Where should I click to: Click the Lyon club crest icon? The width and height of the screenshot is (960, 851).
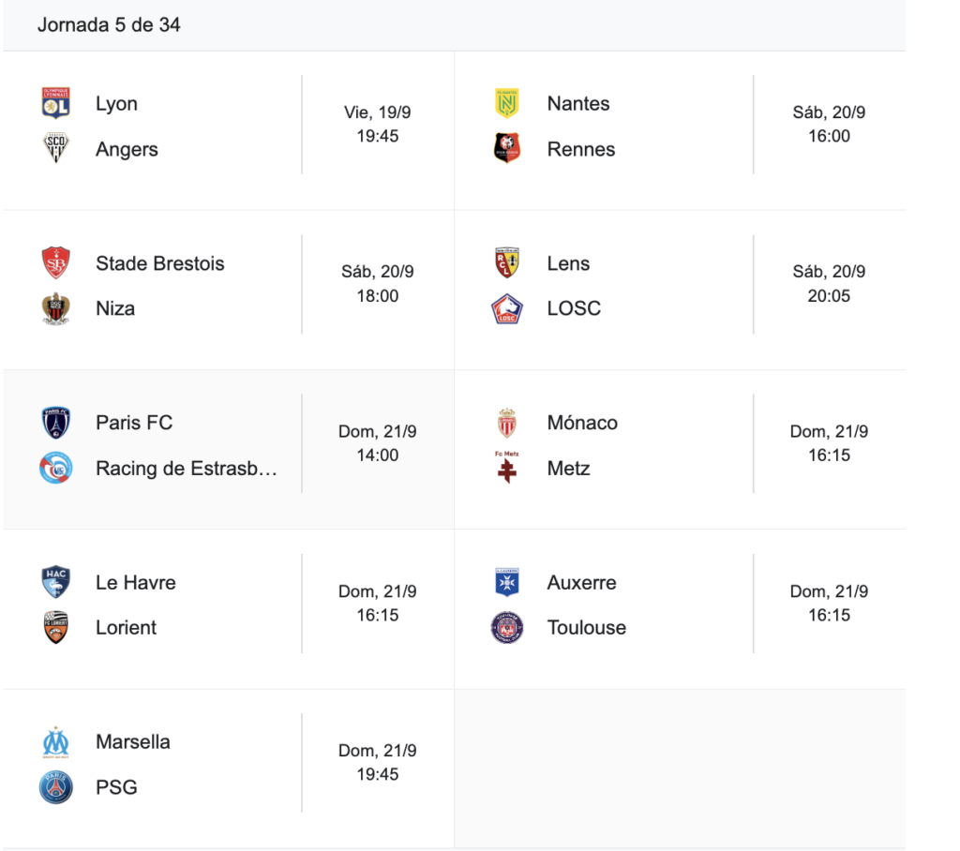click(56, 103)
